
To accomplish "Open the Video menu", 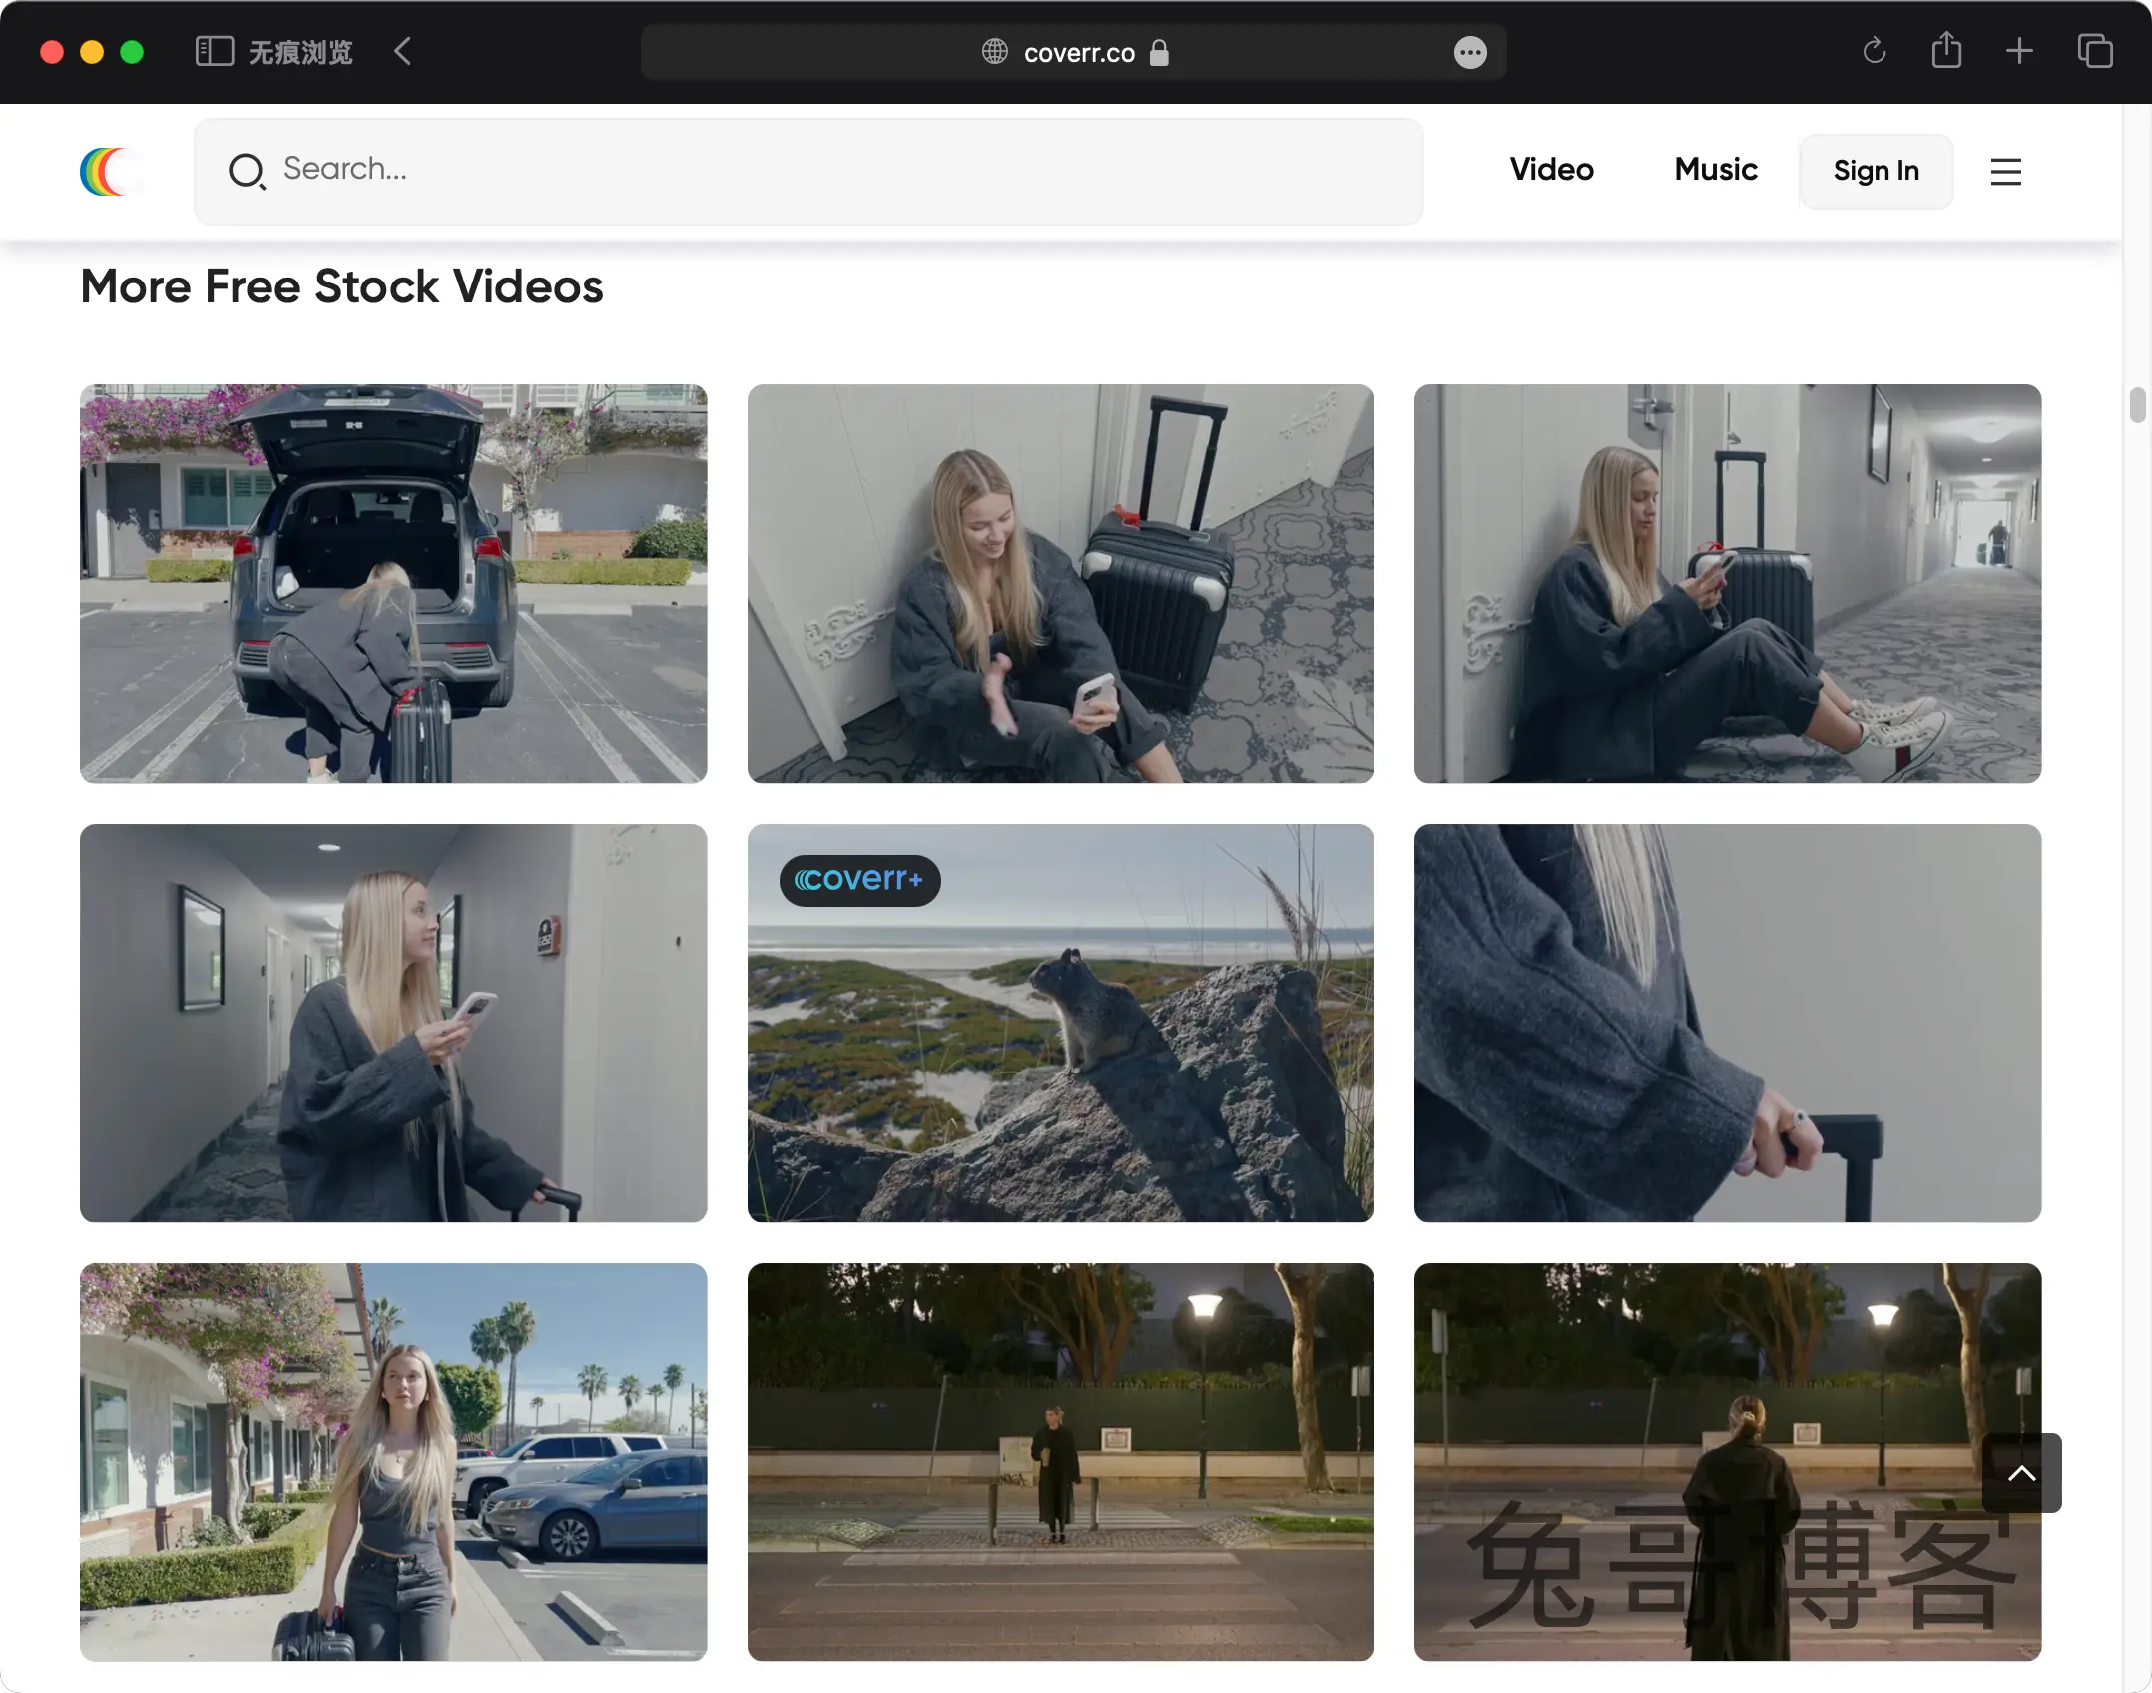I will (1551, 170).
